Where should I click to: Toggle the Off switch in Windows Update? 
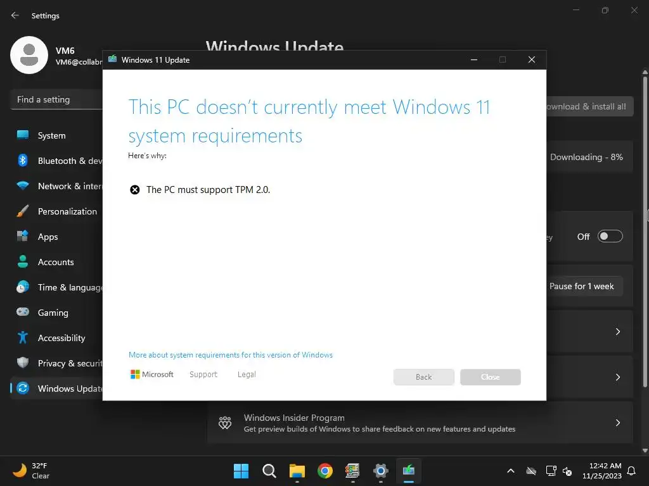[x=610, y=237]
